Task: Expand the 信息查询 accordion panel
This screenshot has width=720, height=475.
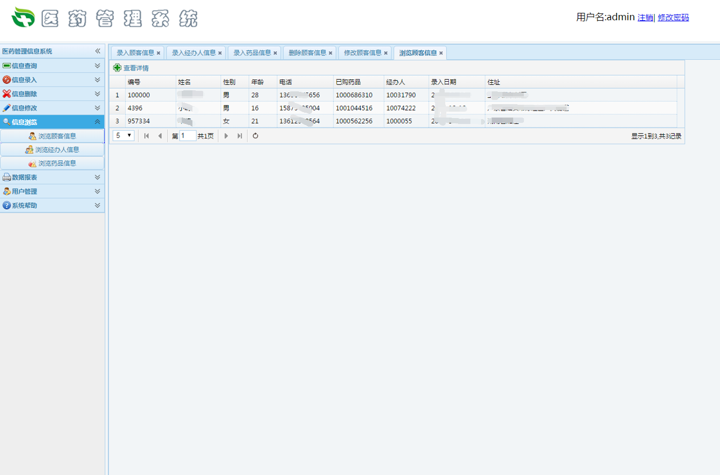Action: (97, 66)
